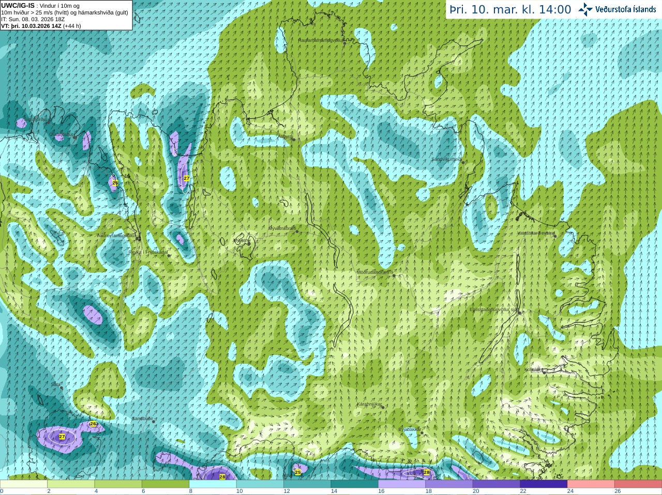Image resolution: width=662 pixels, height=495 pixels.
Task: Click the pink 24–26 m/s legend color
Action: [591, 484]
